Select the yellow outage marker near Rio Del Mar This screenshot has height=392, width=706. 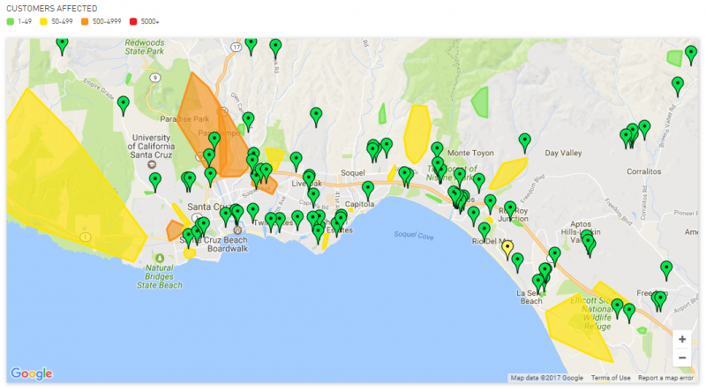click(x=507, y=246)
